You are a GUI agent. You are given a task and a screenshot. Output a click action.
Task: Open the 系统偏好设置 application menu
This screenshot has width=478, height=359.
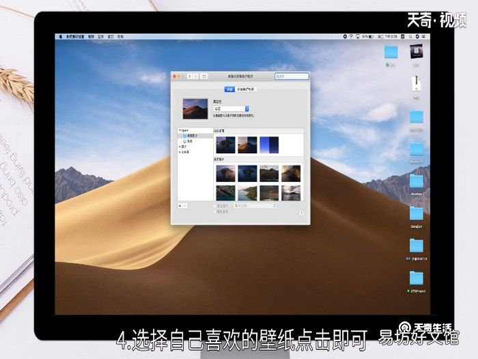tap(75, 36)
